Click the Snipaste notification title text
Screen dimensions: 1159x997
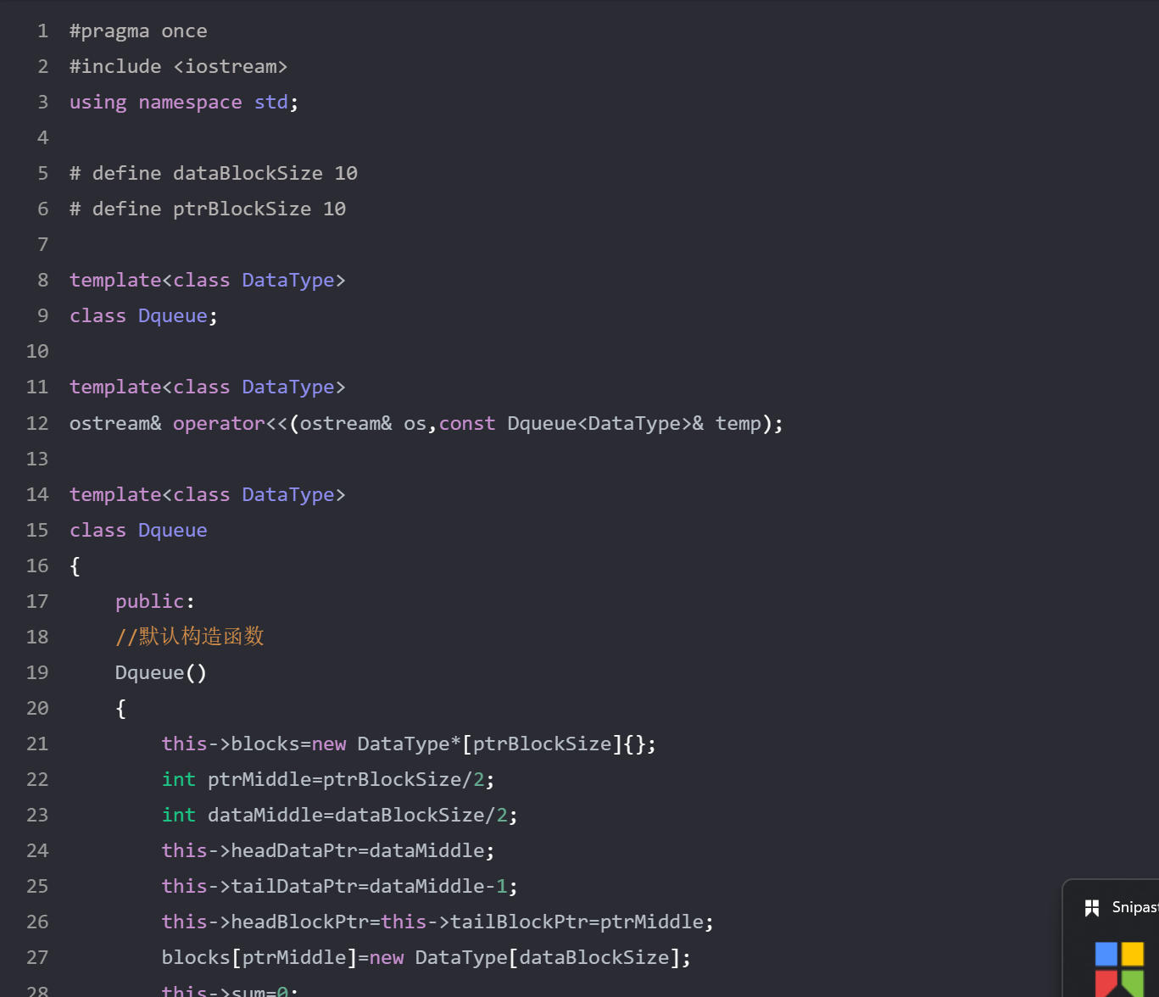pos(1134,907)
